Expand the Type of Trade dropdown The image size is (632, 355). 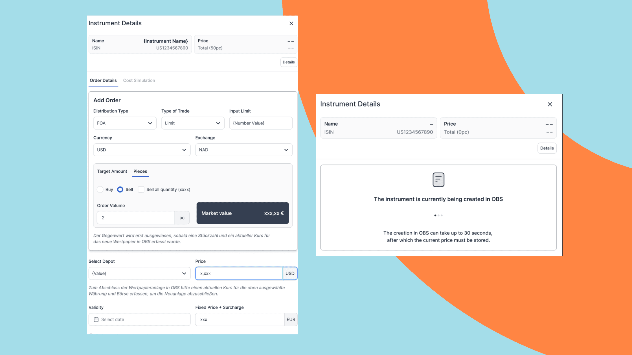tap(193, 123)
